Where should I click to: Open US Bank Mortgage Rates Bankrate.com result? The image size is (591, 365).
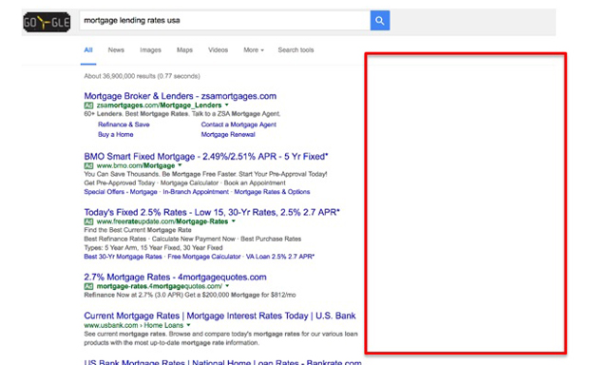222,362
